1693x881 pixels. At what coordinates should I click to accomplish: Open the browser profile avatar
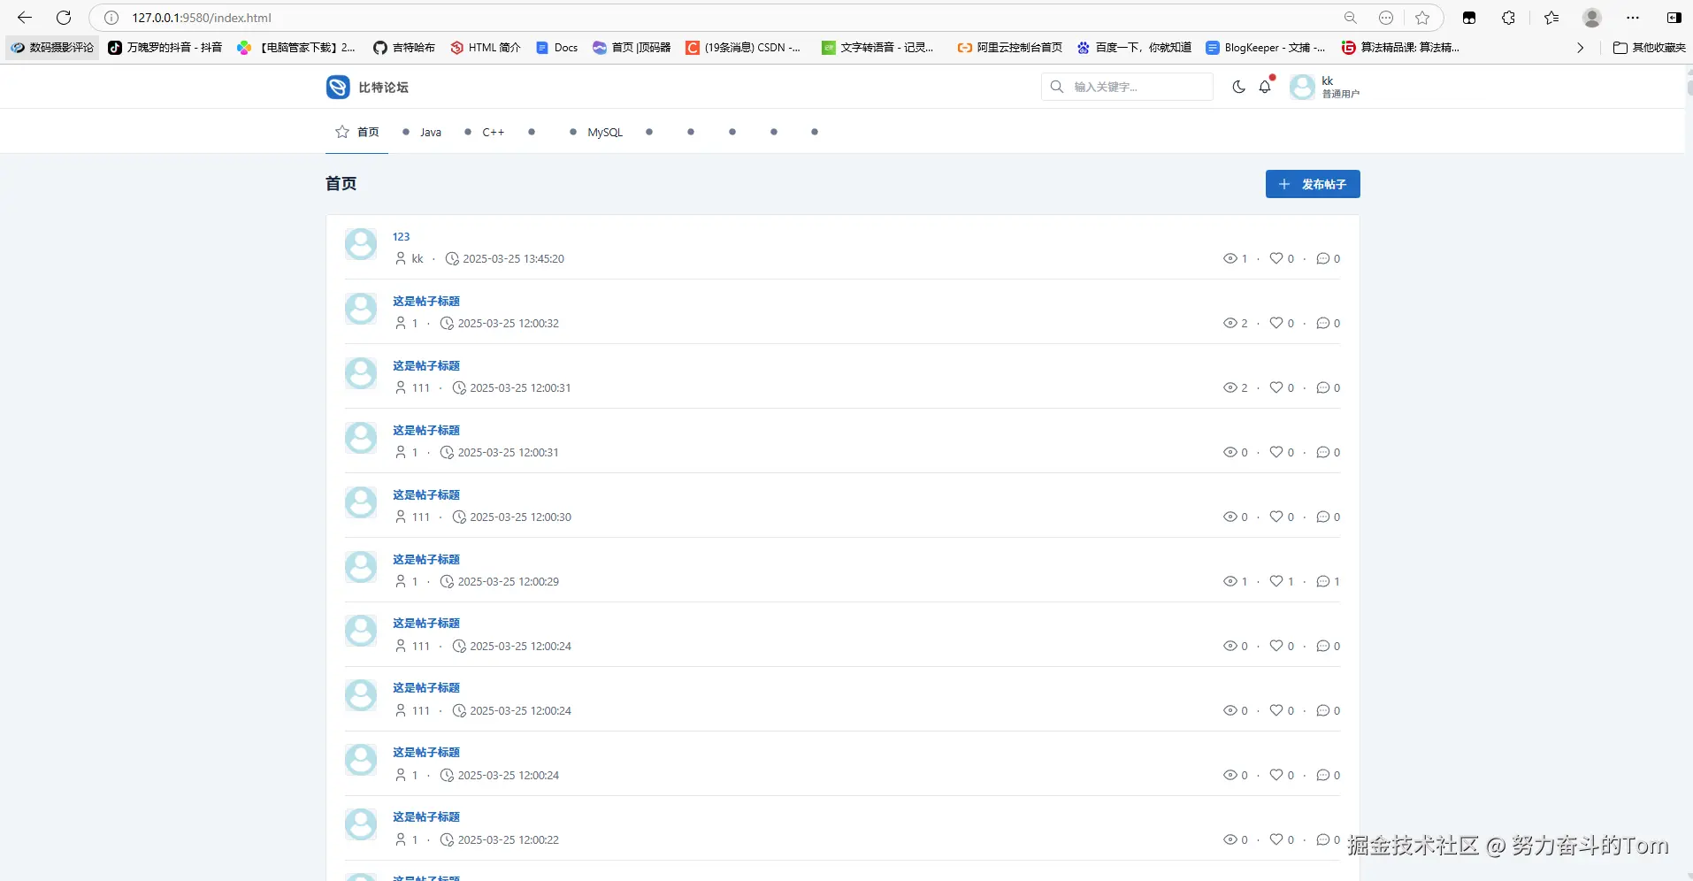pyautogui.click(x=1592, y=18)
